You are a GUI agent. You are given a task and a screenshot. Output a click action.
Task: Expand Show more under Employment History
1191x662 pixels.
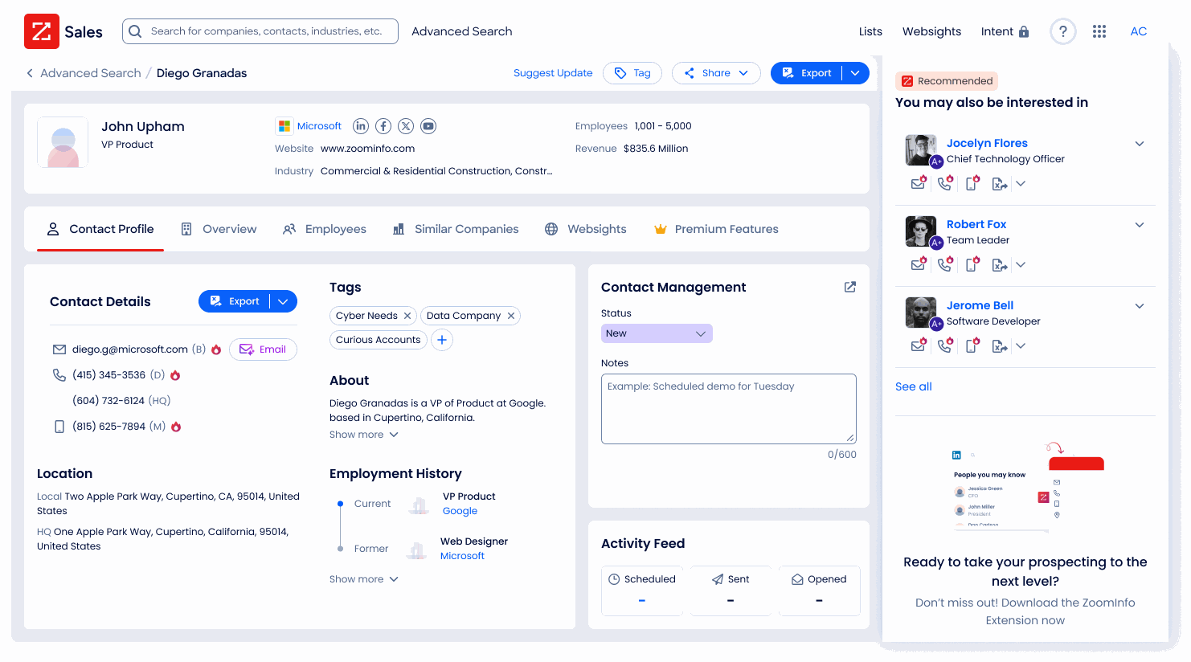click(x=363, y=579)
